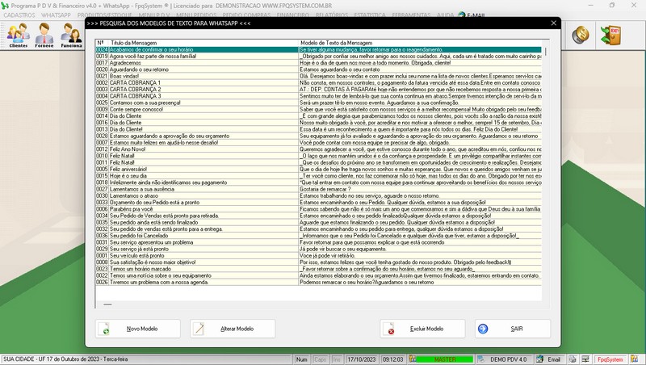Open the WHATSAPP menu
646x365 pixels.
click(55, 15)
